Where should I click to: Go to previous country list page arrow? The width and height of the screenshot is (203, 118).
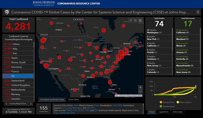pos(6,104)
